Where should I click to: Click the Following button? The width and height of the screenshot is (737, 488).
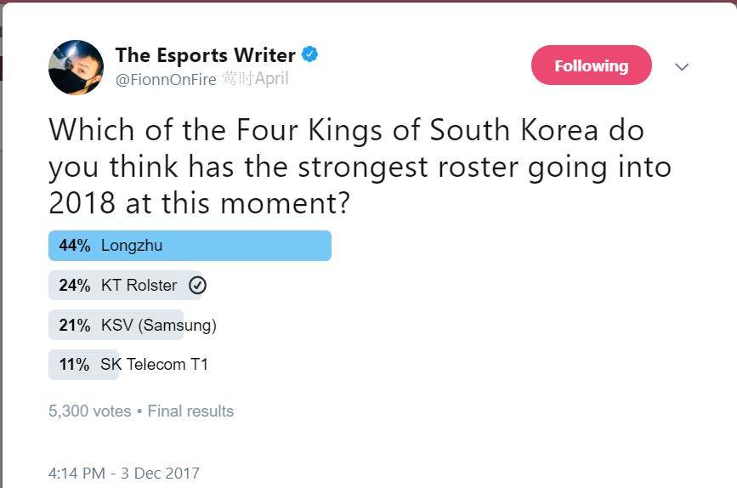click(x=591, y=65)
